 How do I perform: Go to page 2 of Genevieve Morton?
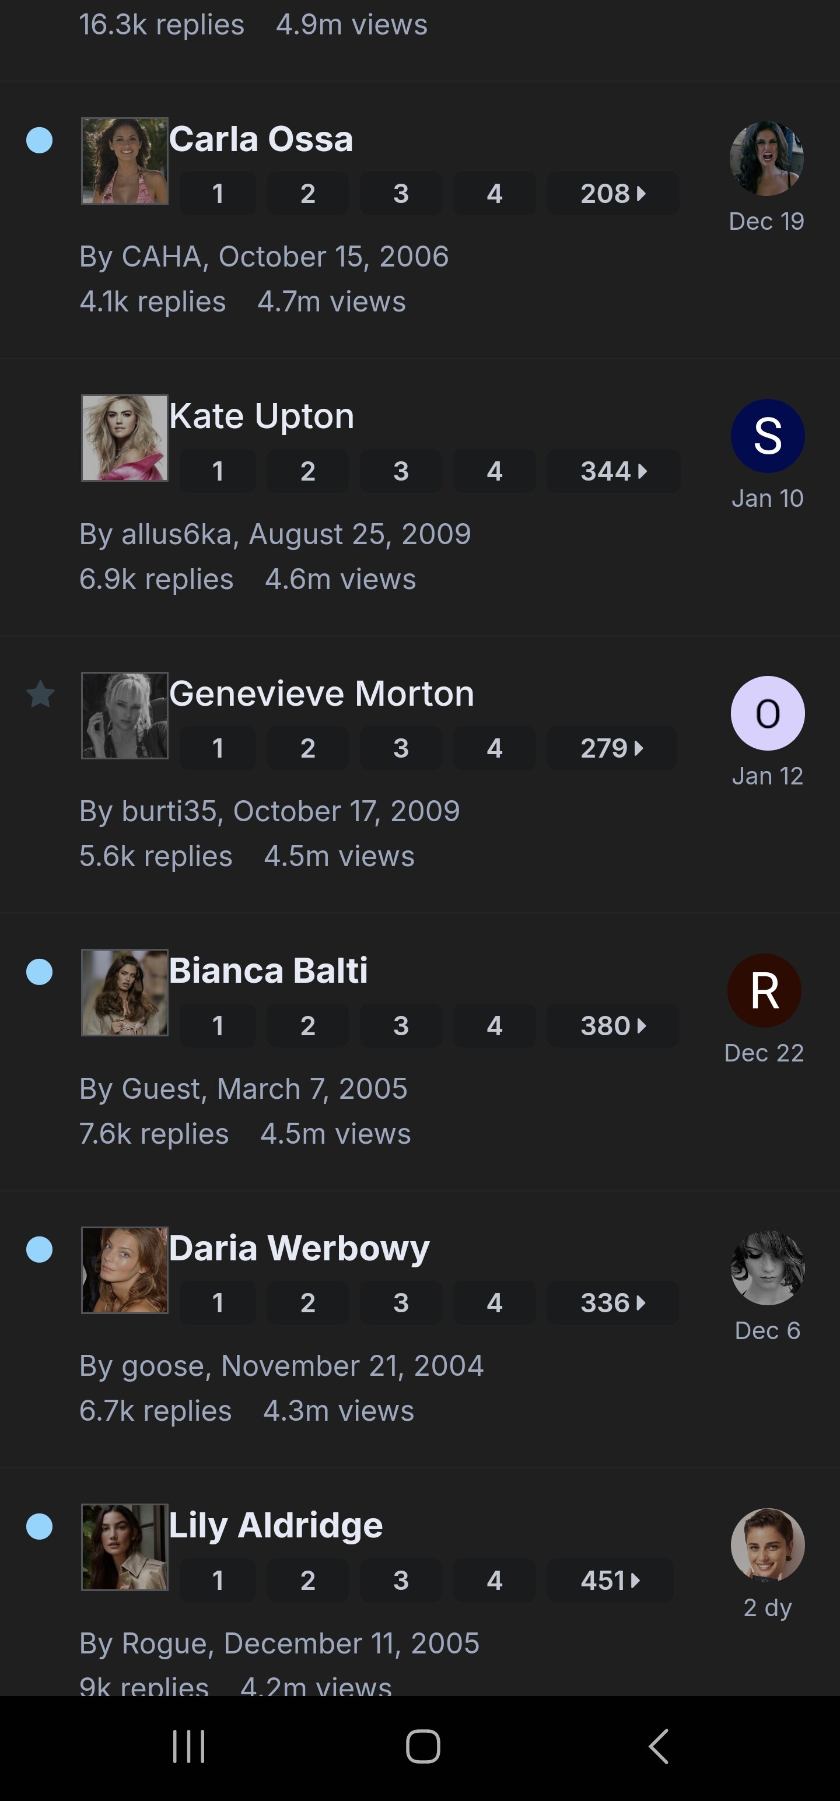[307, 748]
